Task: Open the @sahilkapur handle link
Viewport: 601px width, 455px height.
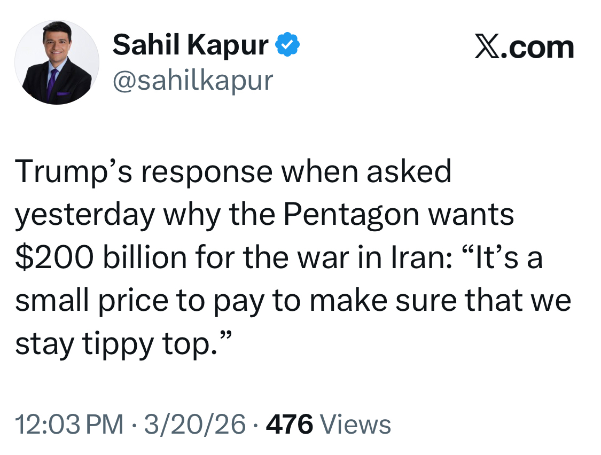Action: (x=192, y=80)
